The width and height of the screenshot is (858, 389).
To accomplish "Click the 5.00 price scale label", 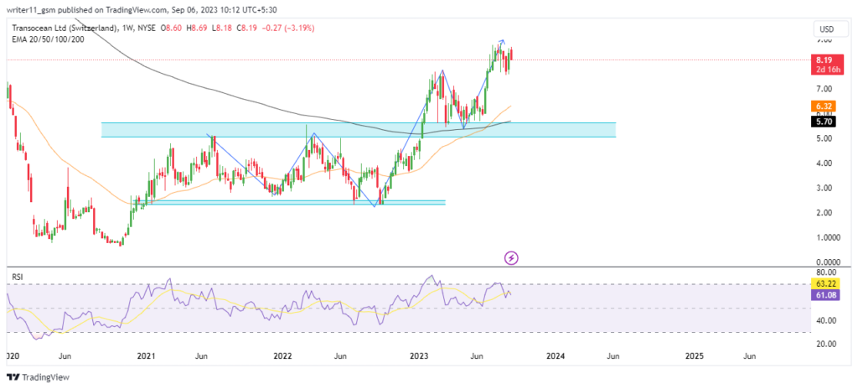I will click(x=824, y=138).
